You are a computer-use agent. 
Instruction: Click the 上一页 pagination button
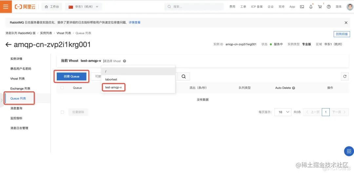(x=312, y=112)
